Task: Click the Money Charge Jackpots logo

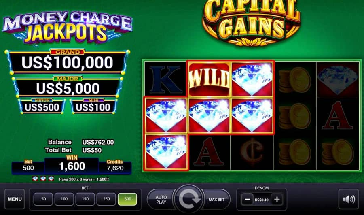Action: (x=67, y=28)
